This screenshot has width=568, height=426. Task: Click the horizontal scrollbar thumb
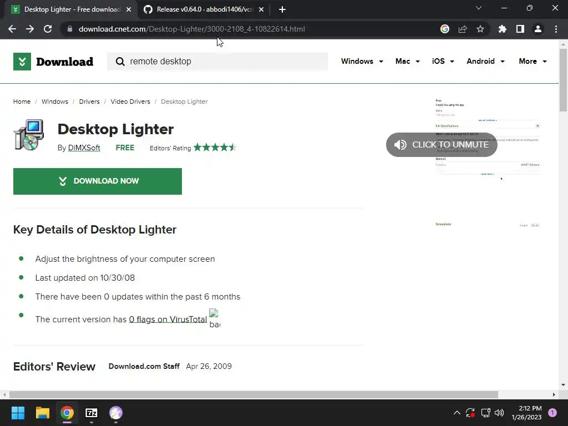point(253,394)
